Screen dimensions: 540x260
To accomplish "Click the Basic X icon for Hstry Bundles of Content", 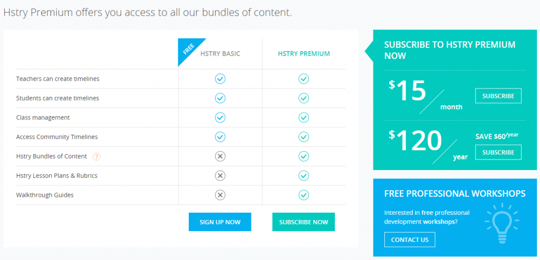I will tap(220, 156).
